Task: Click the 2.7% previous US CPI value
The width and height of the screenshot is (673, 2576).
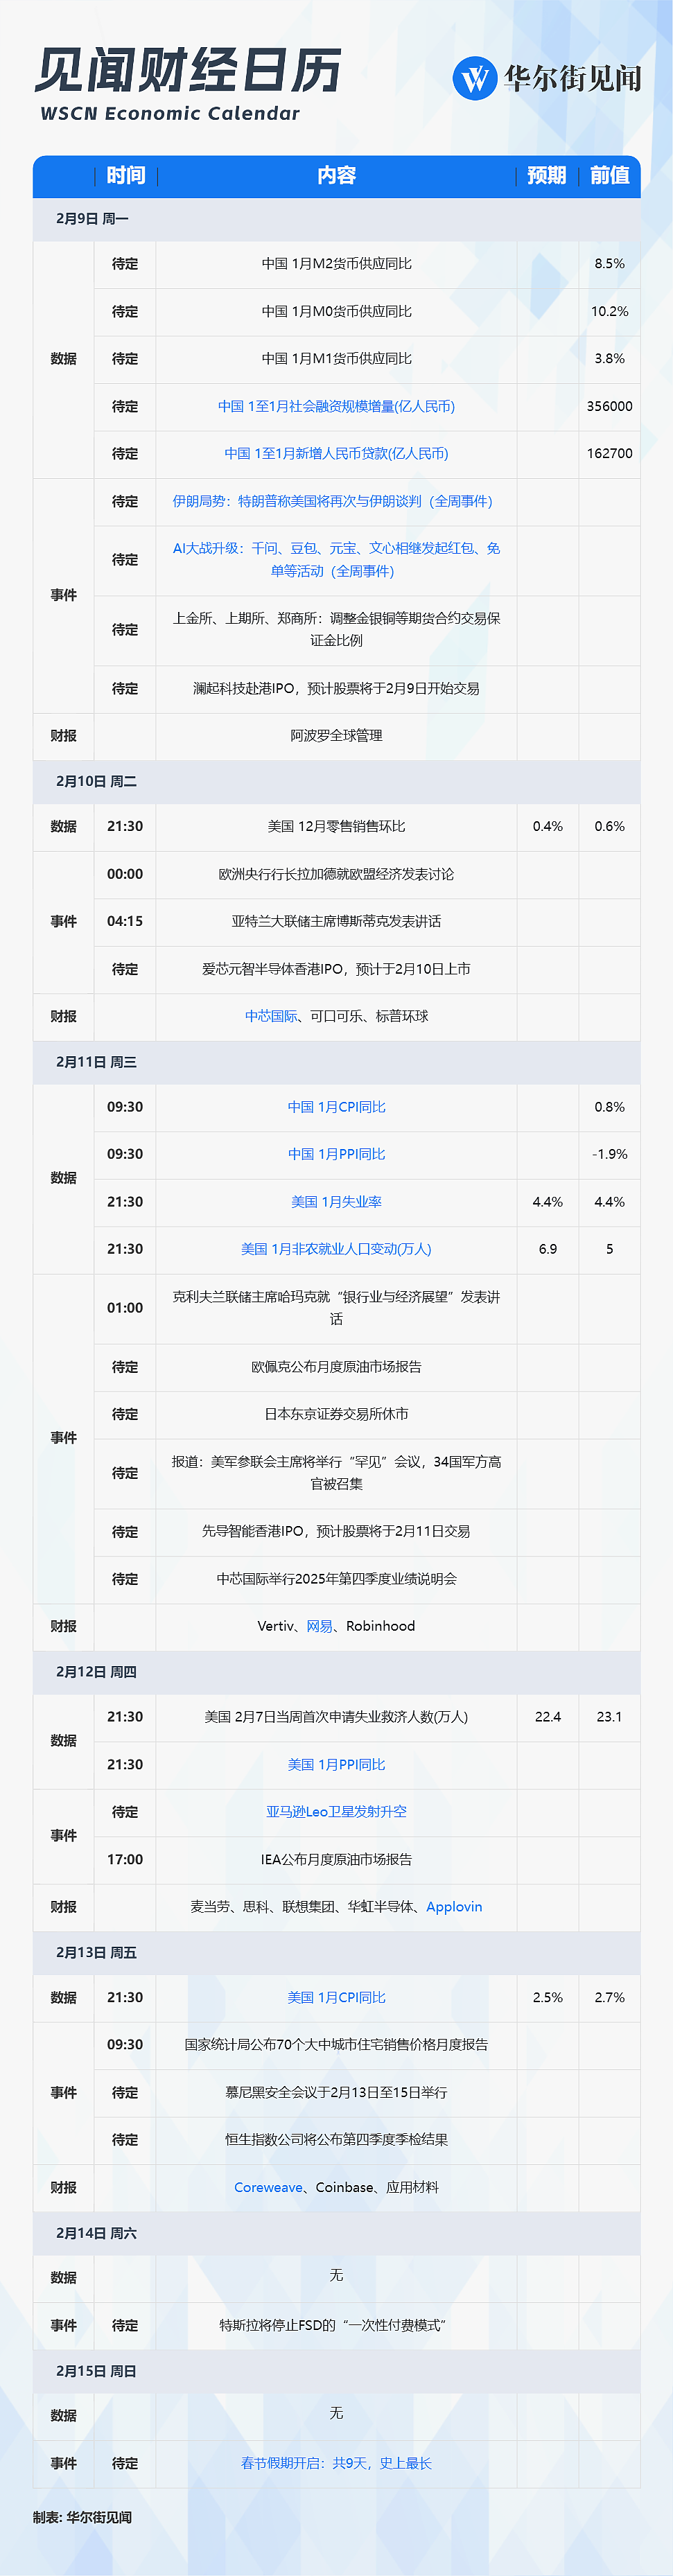Action: click(609, 1998)
